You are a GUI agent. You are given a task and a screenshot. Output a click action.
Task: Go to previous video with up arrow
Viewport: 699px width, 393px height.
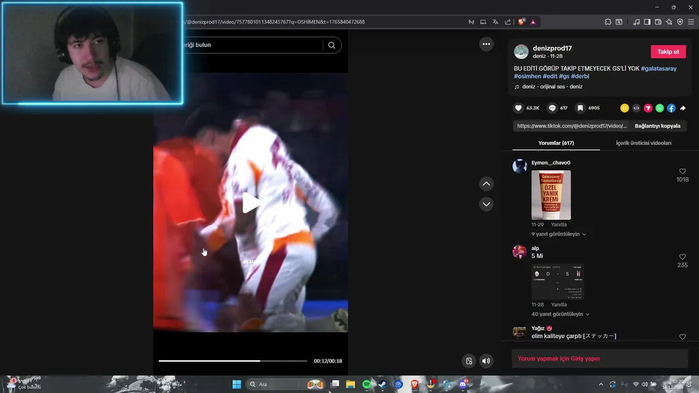(x=486, y=183)
